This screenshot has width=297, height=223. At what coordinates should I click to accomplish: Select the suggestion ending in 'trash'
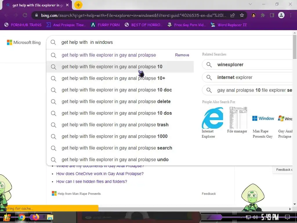tap(120, 125)
